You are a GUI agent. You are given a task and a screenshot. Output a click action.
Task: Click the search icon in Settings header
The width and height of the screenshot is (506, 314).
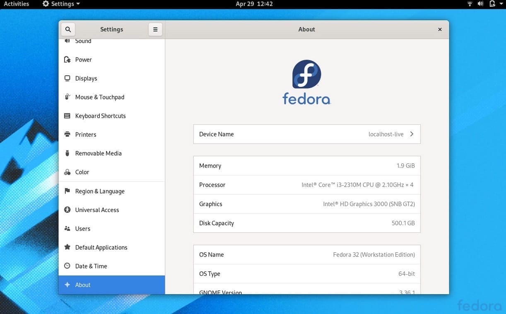68,29
